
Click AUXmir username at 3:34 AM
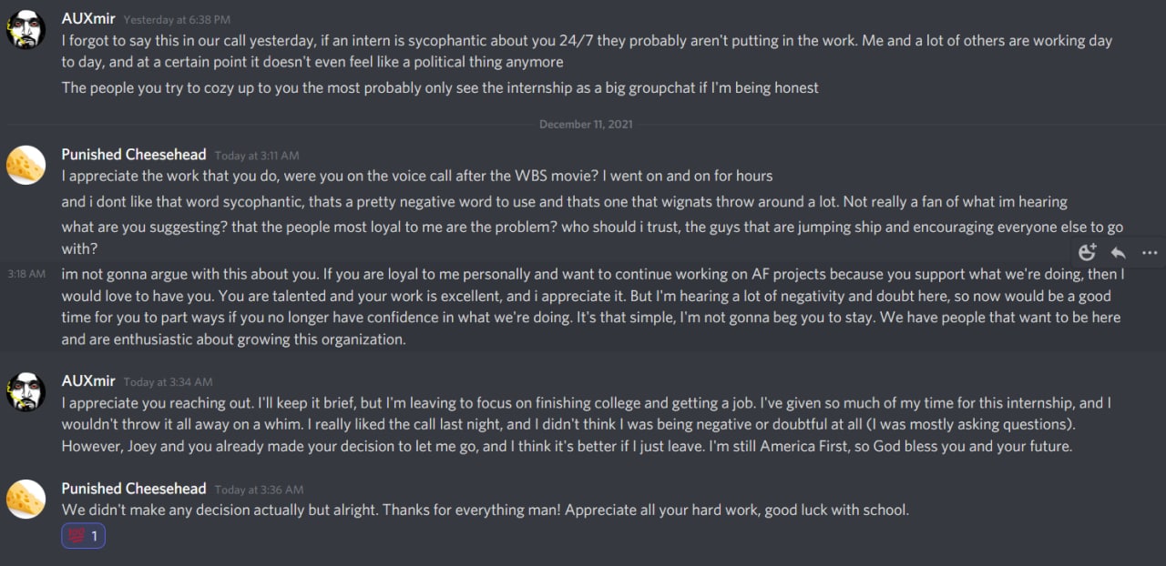(x=88, y=381)
